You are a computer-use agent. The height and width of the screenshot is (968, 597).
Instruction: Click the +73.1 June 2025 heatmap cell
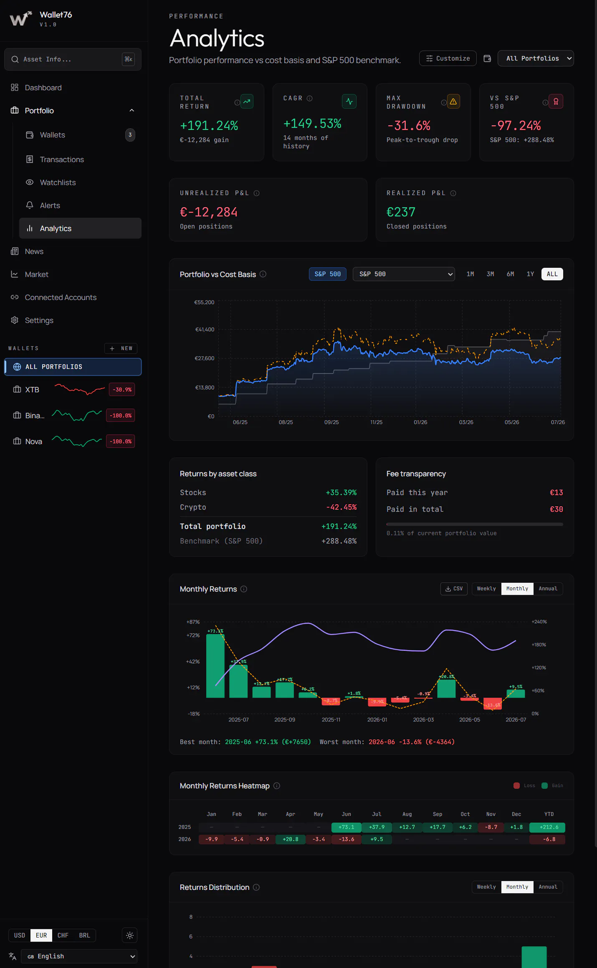tap(346, 827)
